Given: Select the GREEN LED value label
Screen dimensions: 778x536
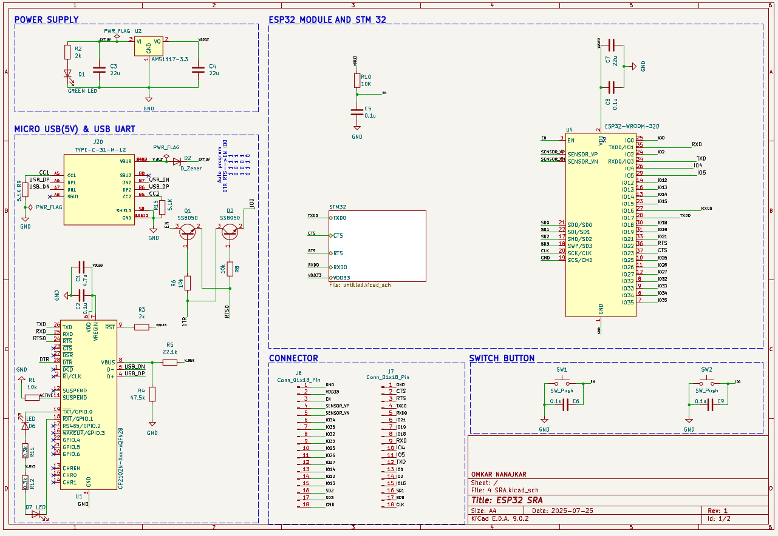Looking at the screenshot, I should [83, 91].
